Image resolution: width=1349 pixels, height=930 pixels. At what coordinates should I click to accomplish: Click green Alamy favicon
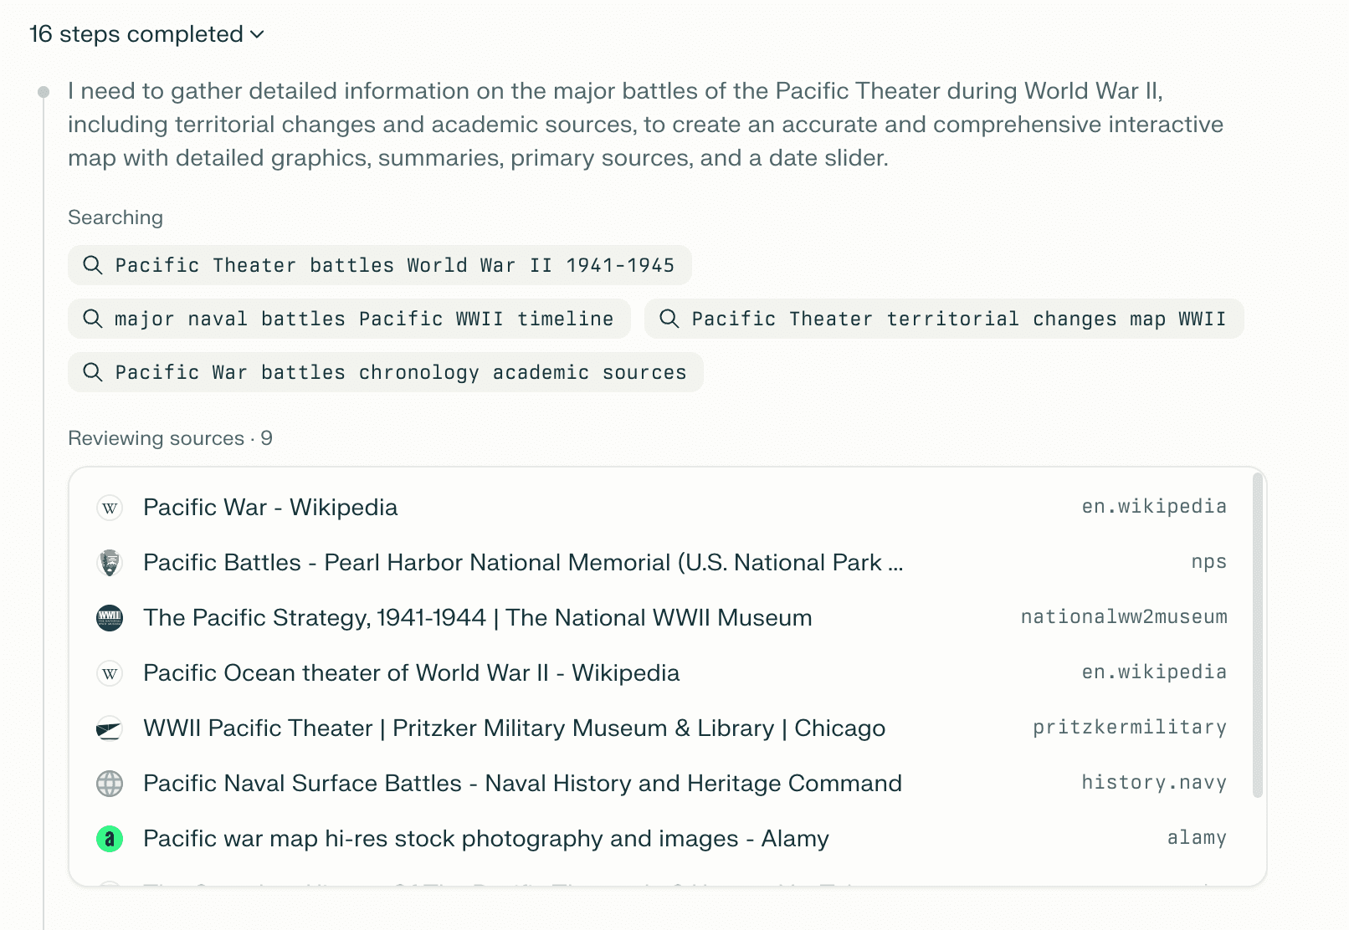pyautogui.click(x=110, y=839)
